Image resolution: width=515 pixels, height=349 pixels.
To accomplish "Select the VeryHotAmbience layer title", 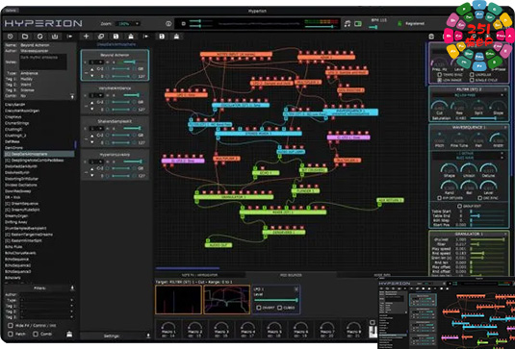I will (115, 88).
